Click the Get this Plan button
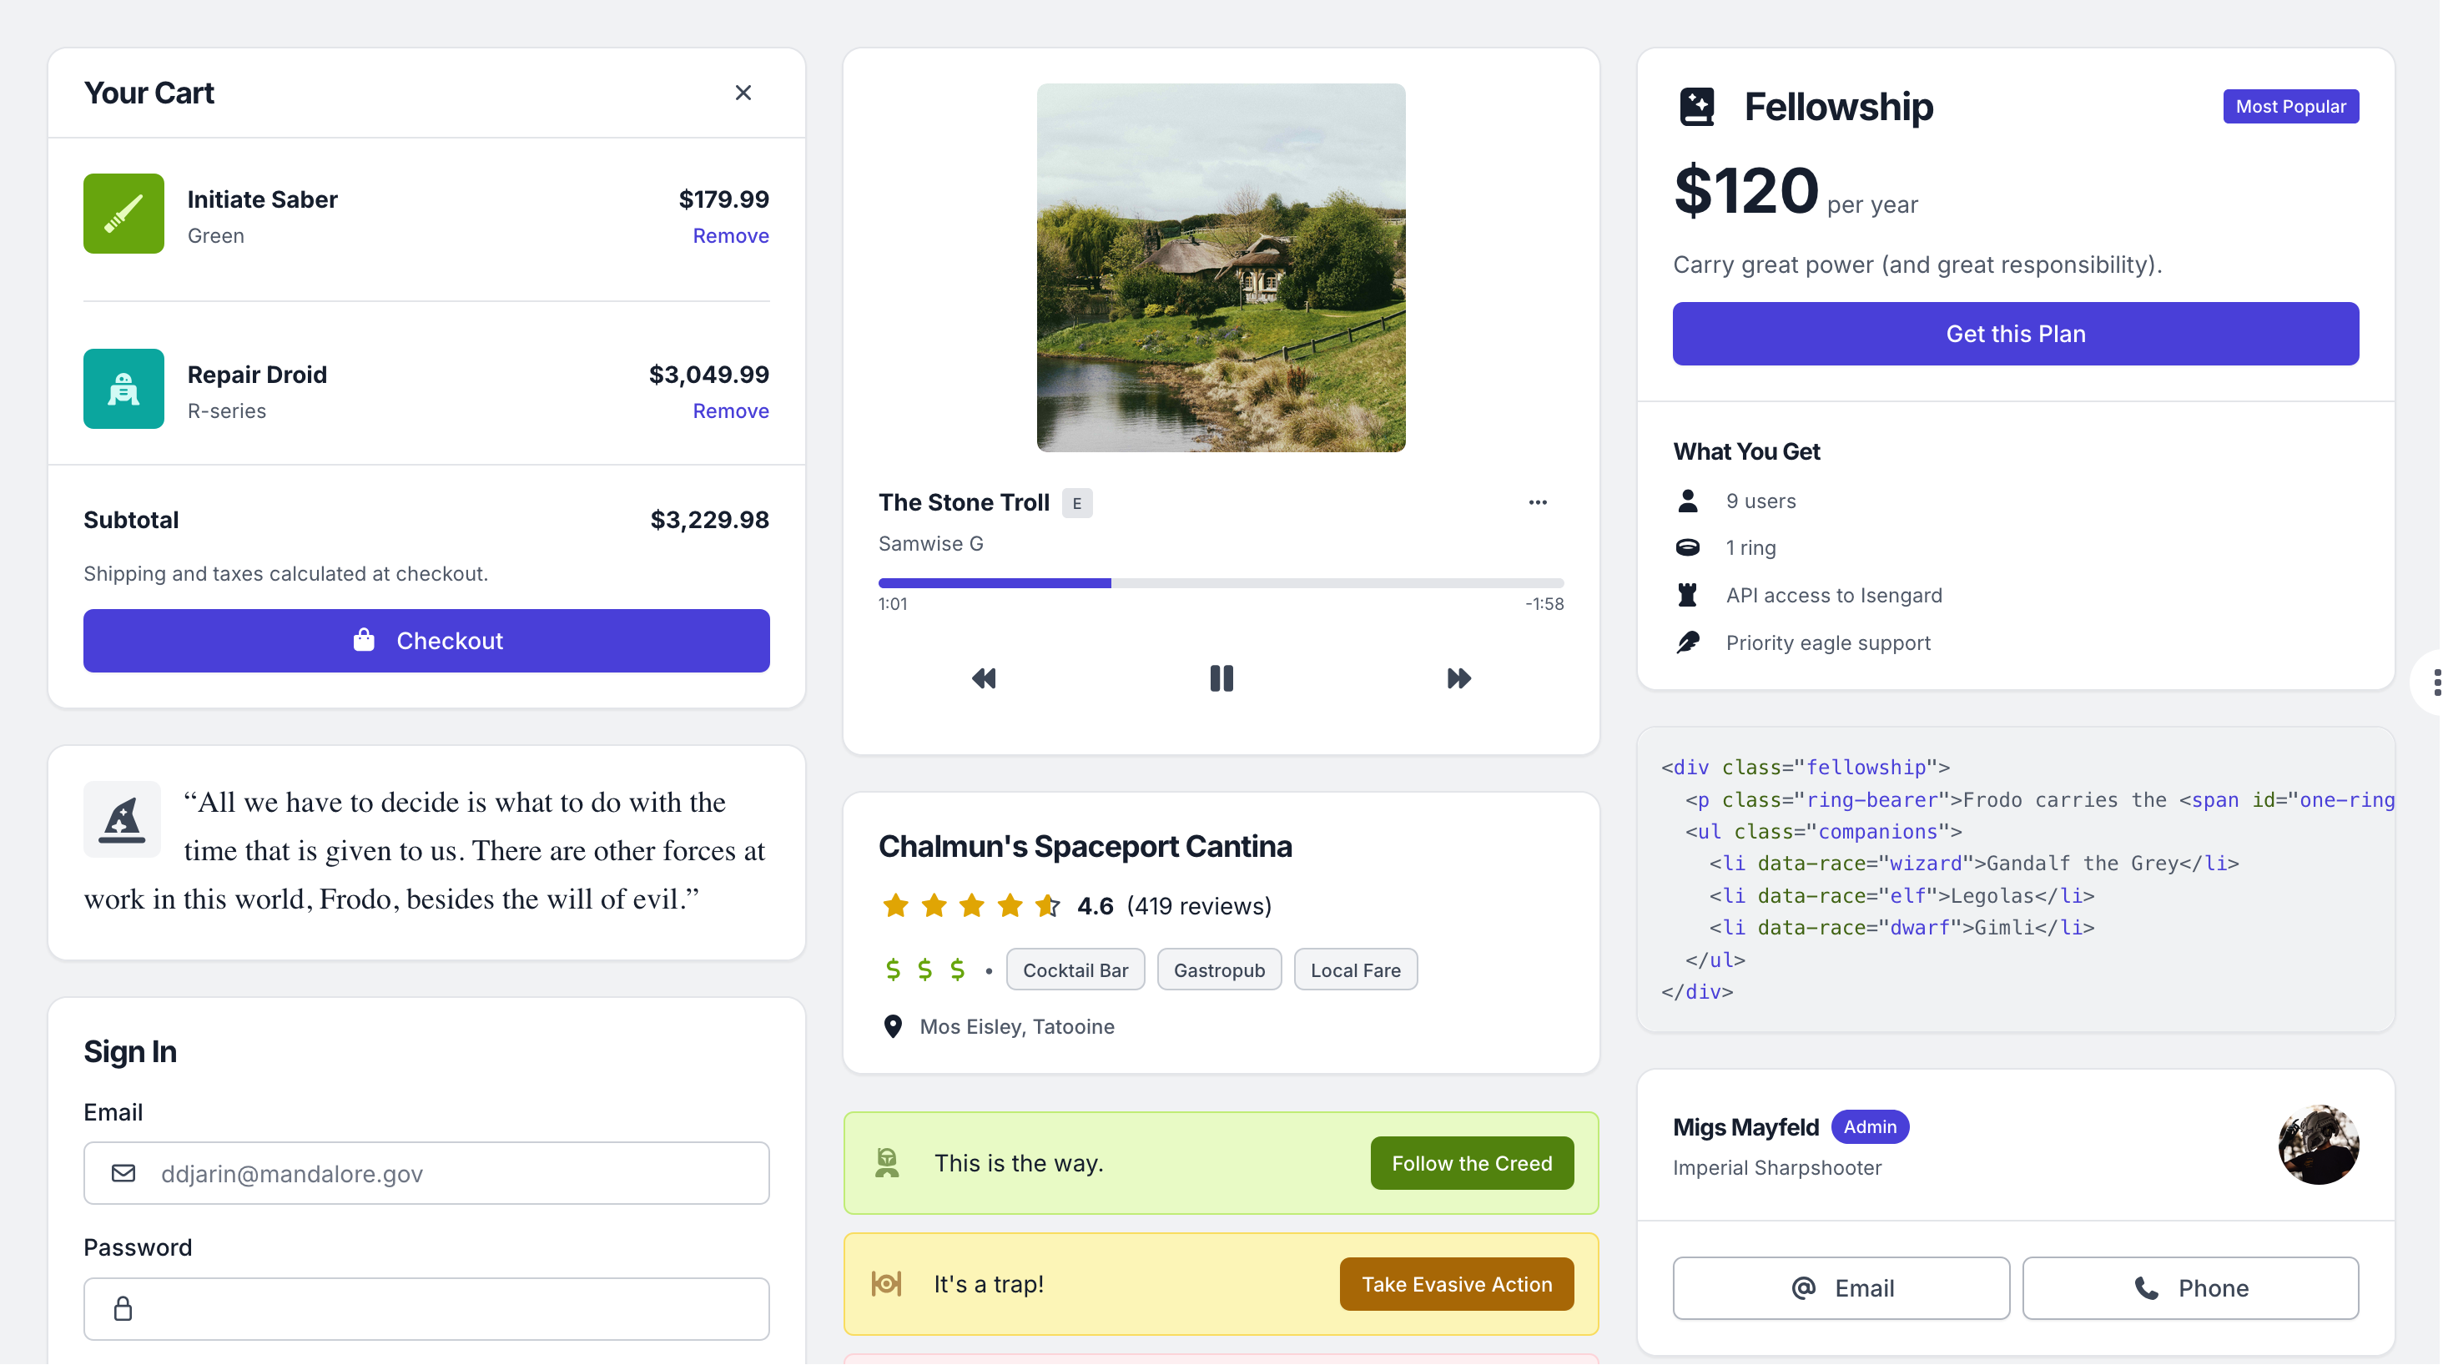Image resolution: width=2443 pixels, height=1365 pixels. (x=2015, y=334)
